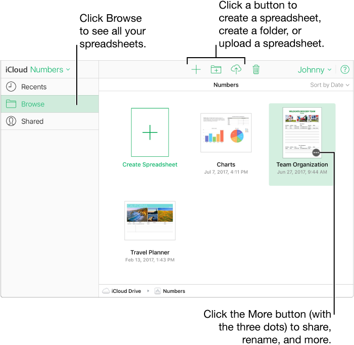Image resolution: width=354 pixels, height=345 pixels.
Task: Open the Sort by Date dropdown
Action: (x=330, y=85)
